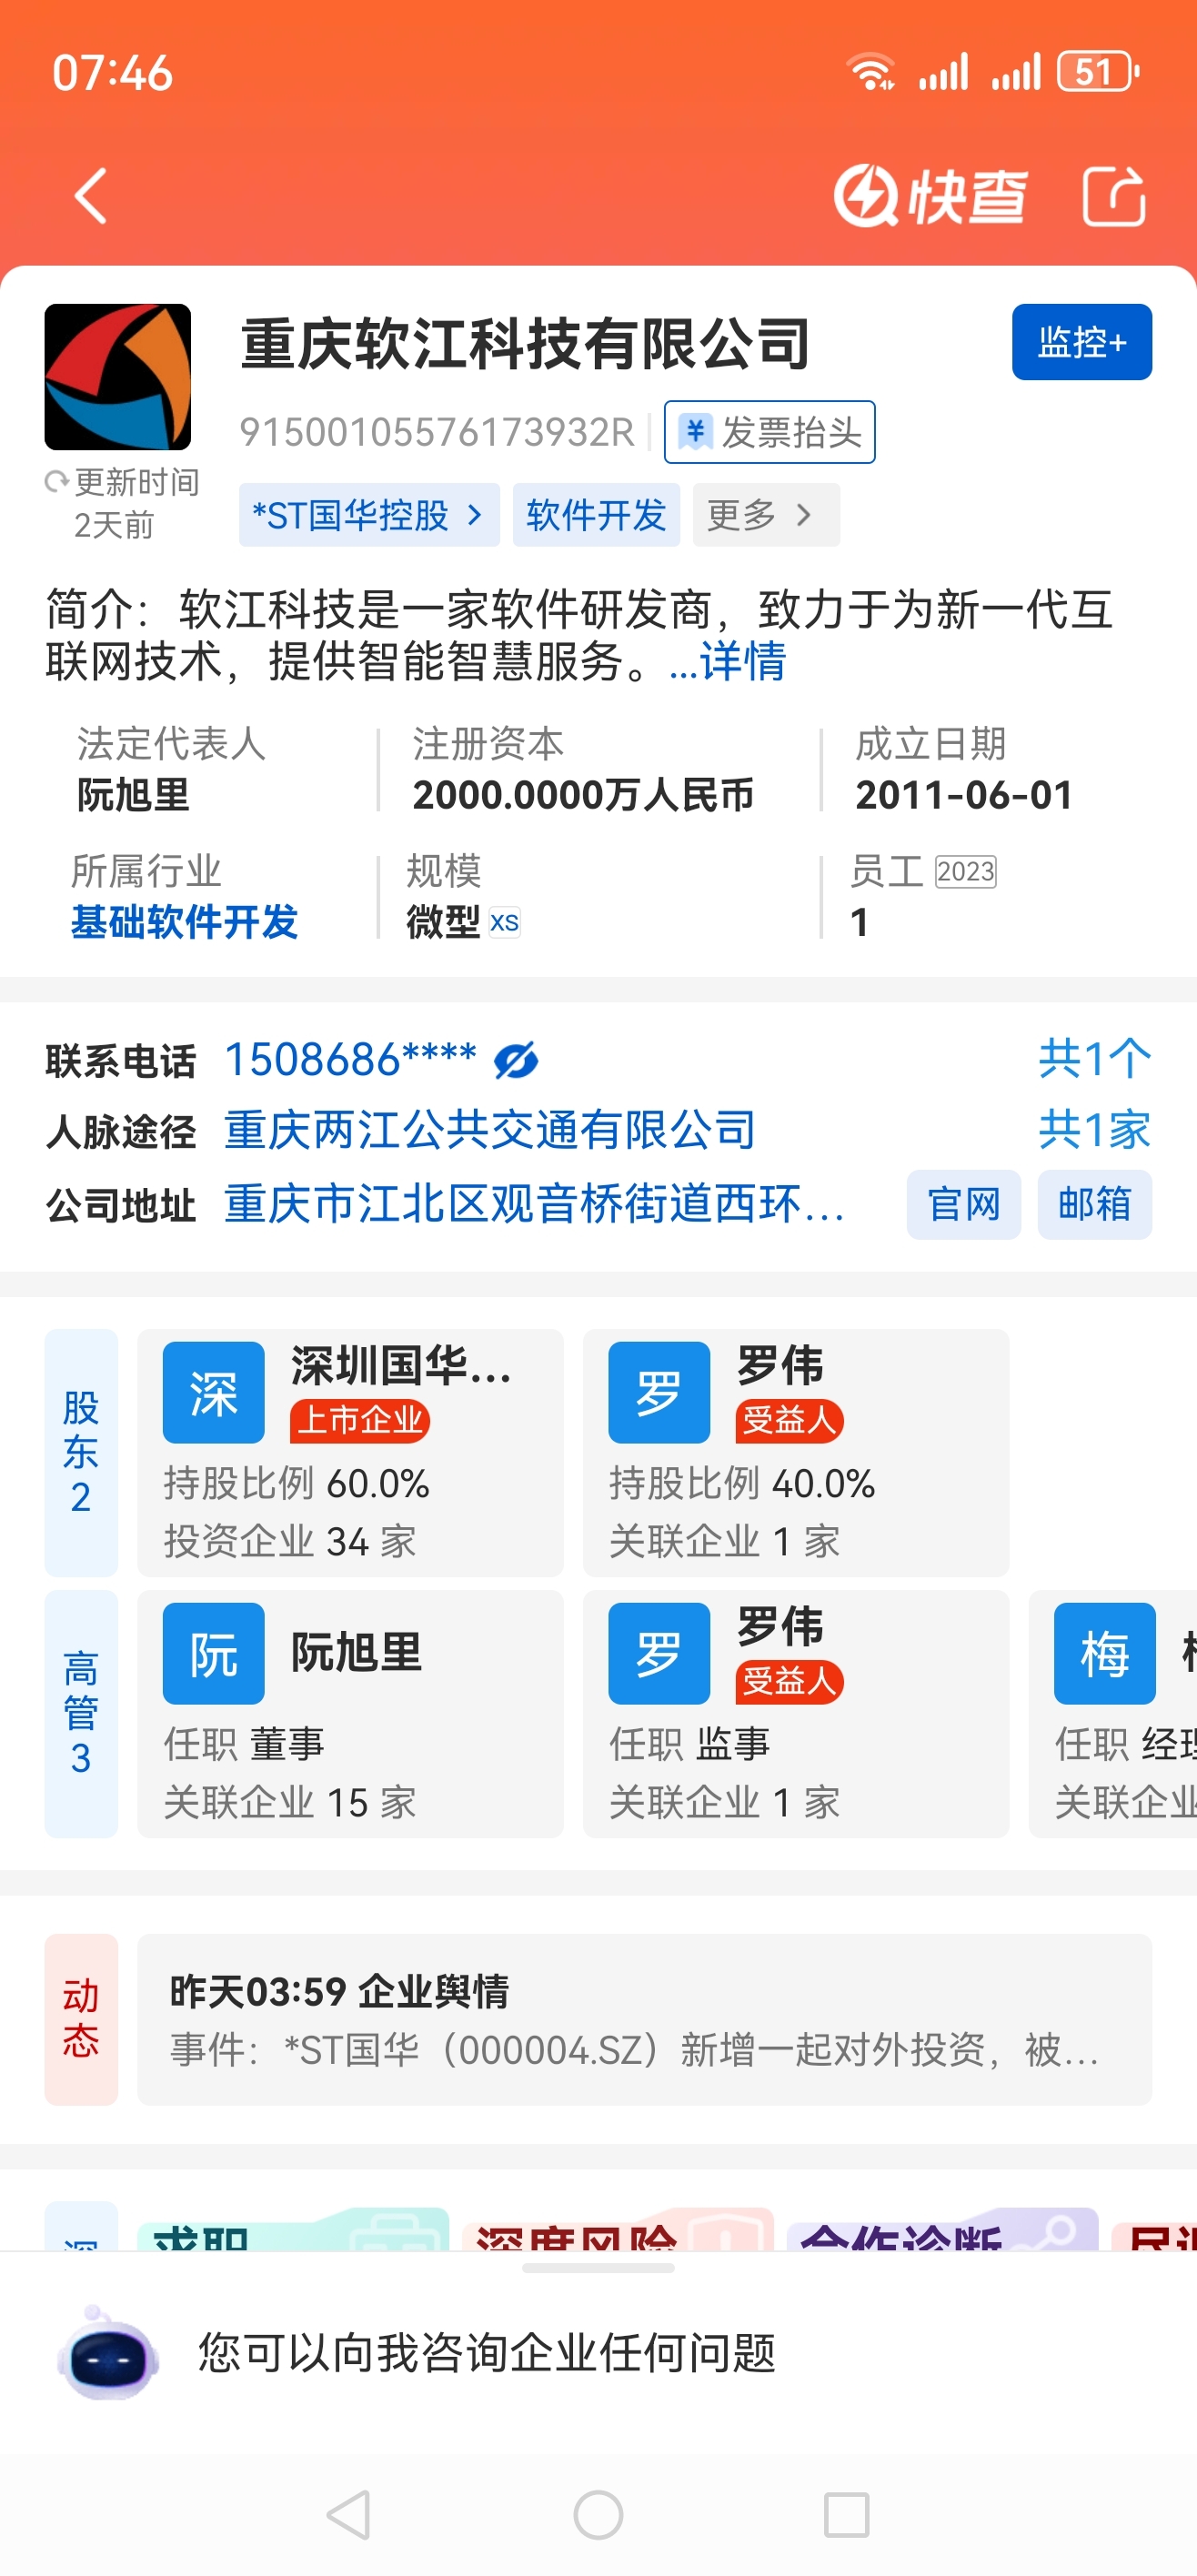Tap Android back navigation button
1197x2576 pixels.
pos(349,2514)
